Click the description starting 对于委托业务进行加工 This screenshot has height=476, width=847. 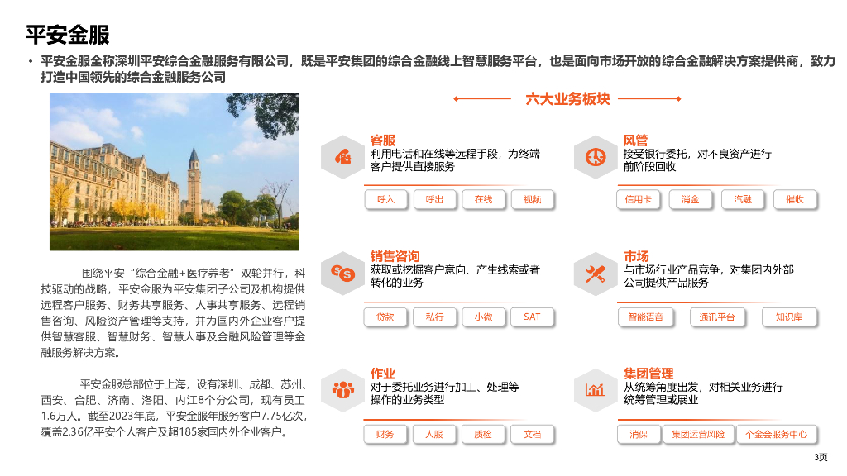444,393
